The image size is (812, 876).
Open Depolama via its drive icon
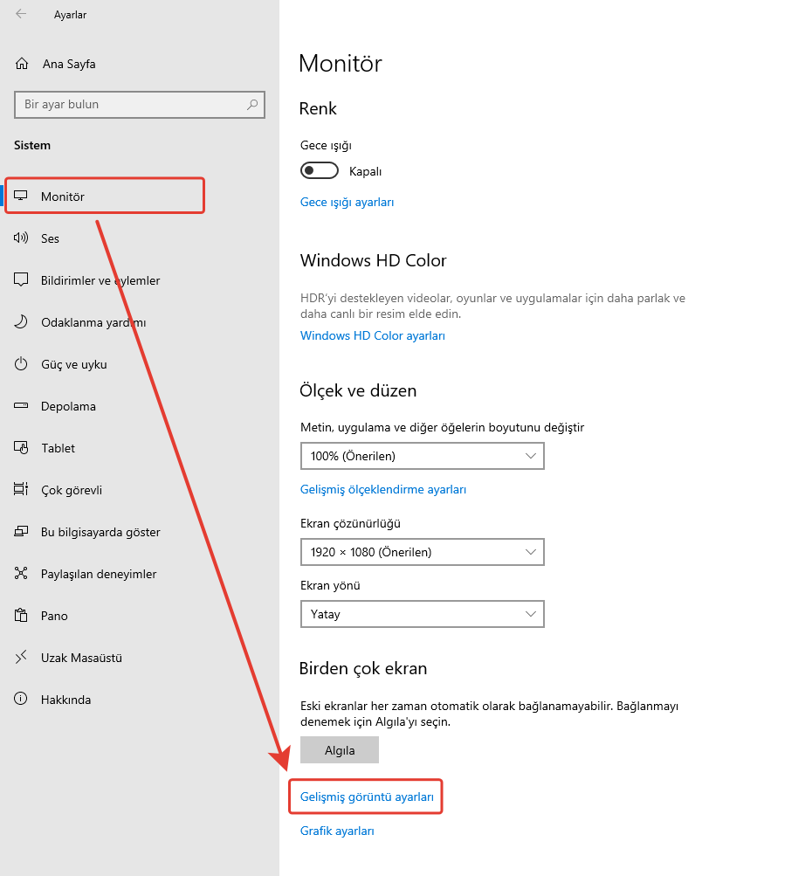22,406
